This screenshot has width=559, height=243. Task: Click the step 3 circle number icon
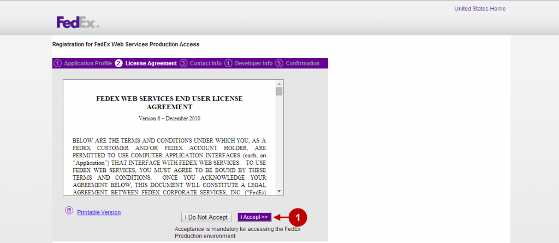pyautogui.click(x=183, y=63)
